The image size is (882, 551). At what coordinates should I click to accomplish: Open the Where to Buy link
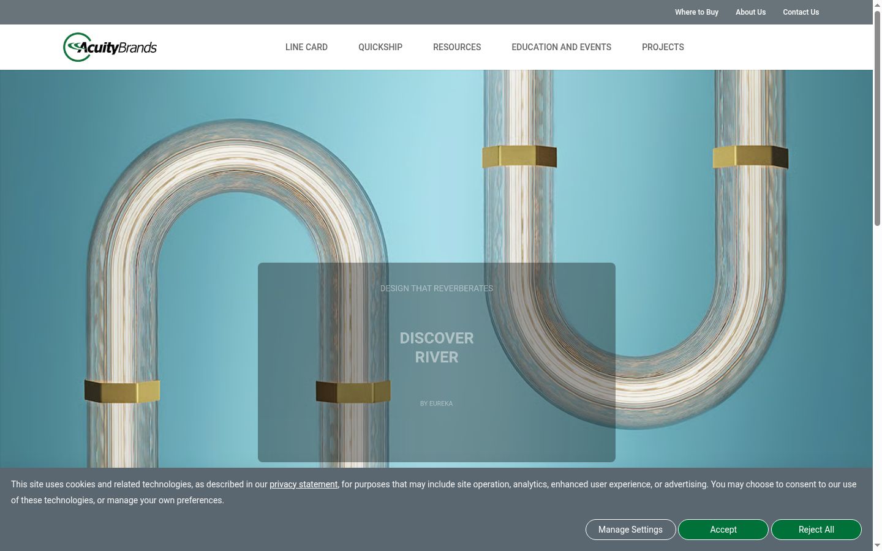coord(696,12)
